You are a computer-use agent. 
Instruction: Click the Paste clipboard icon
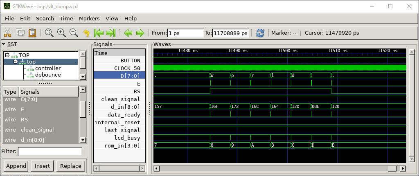pyautogui.click(x=32, y=33)
